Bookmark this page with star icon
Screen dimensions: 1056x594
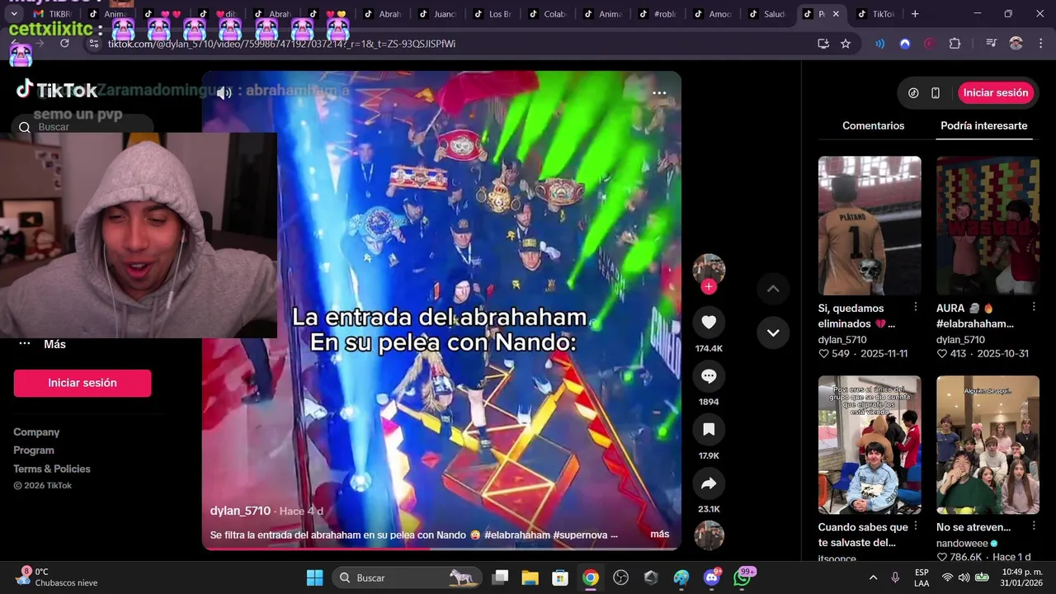click(x=846, y=44)
